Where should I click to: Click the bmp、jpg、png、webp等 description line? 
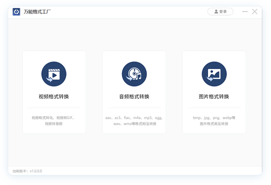pos(214,118)
